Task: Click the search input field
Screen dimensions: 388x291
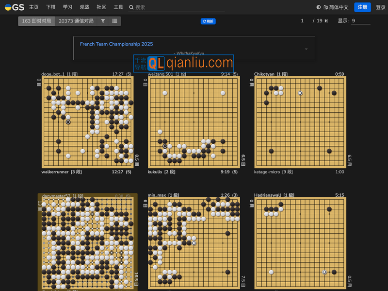Action: point(179,7)
